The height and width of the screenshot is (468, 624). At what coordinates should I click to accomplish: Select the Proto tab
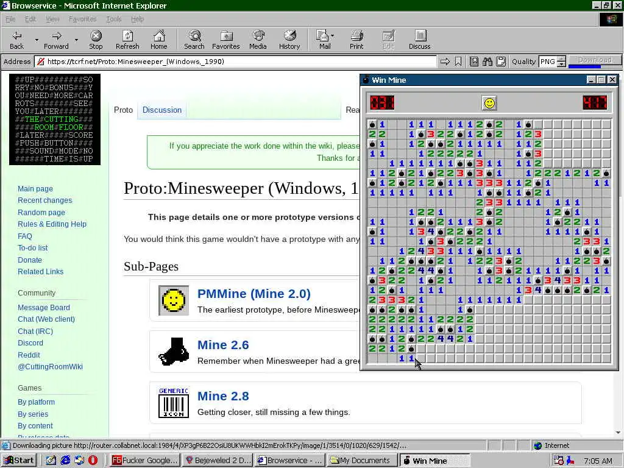123,110
